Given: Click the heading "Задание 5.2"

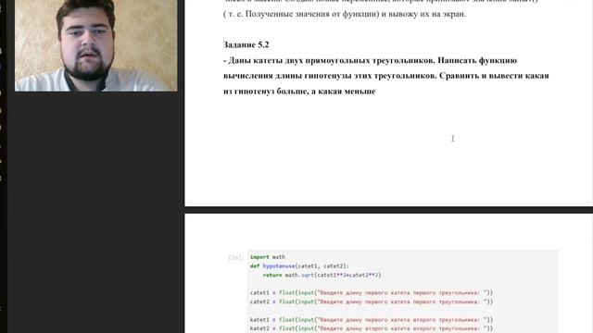Looking at the screenshot, I should tap(246, 44).
